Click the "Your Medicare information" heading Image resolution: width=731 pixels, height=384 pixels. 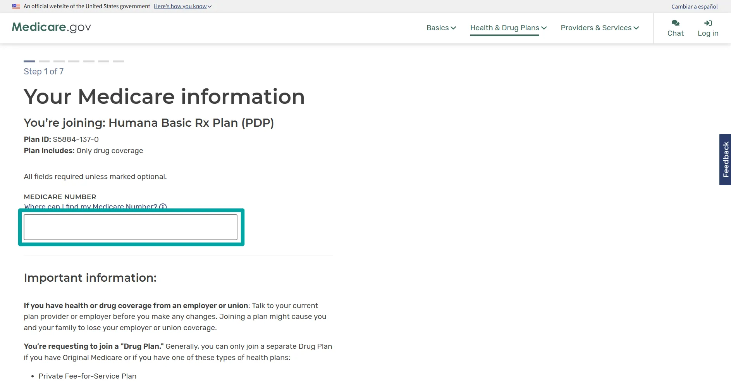164,96
